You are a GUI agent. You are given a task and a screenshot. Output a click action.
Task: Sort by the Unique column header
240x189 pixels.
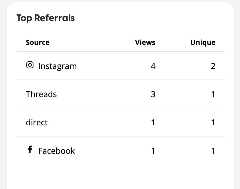tap(203, 43)
